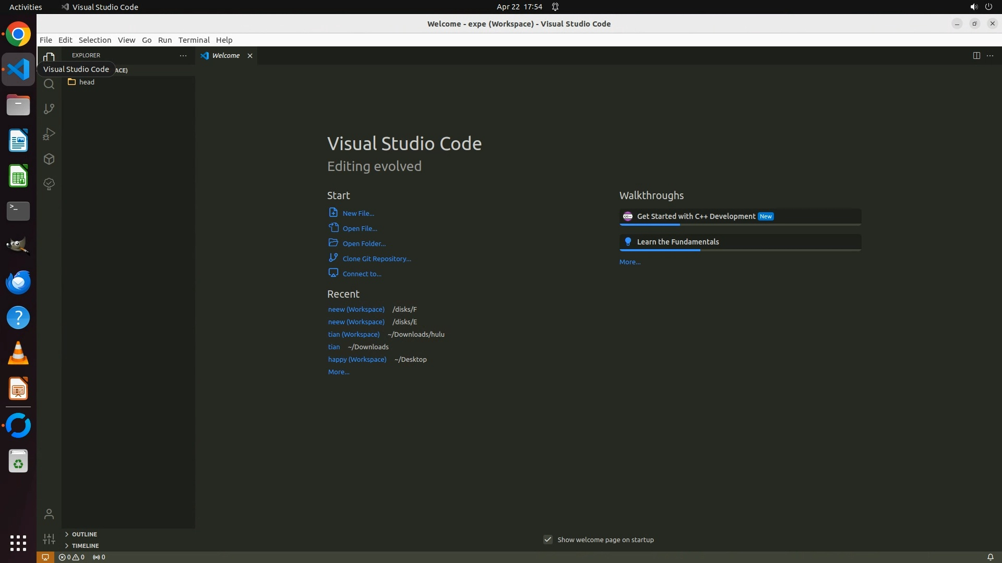Open the Search view in activity bar
This screenshot has height=563, width=1002.
(49, 84)
